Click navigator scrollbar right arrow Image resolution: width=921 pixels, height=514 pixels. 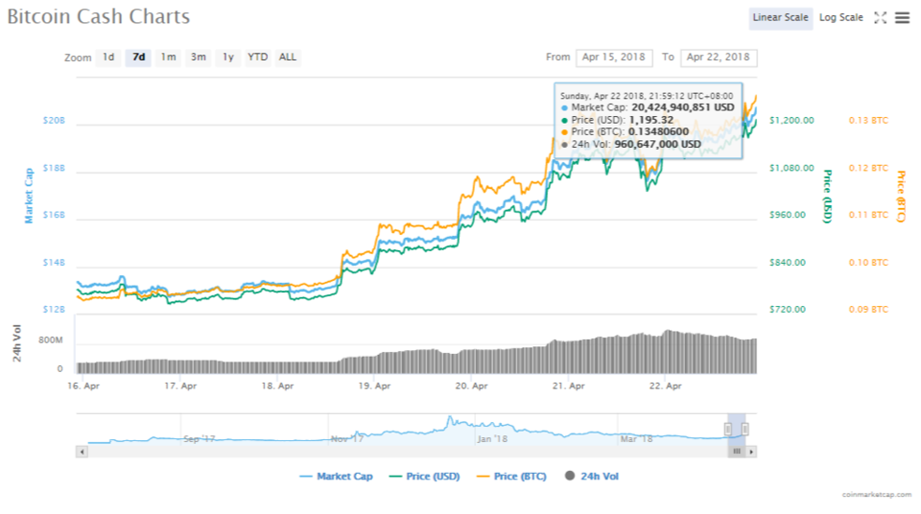point(751,452)
